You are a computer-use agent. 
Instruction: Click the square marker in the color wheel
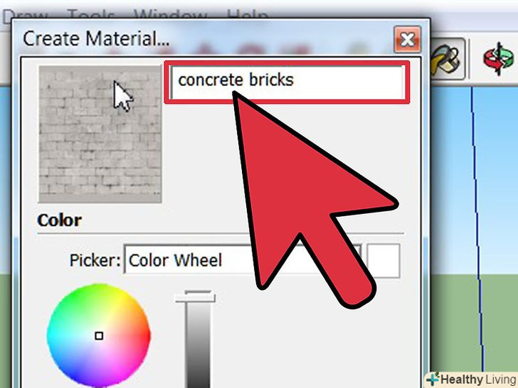click(99, 336)
